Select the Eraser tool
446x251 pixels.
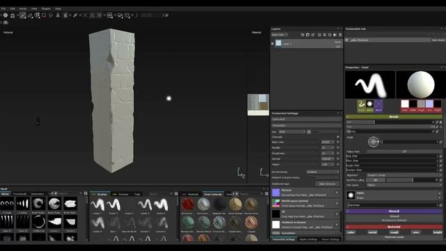click(30, 15)
